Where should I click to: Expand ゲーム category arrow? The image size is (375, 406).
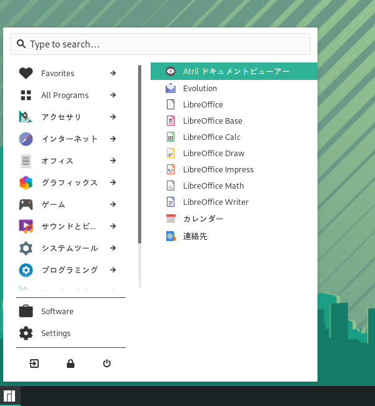coord(112,204)
